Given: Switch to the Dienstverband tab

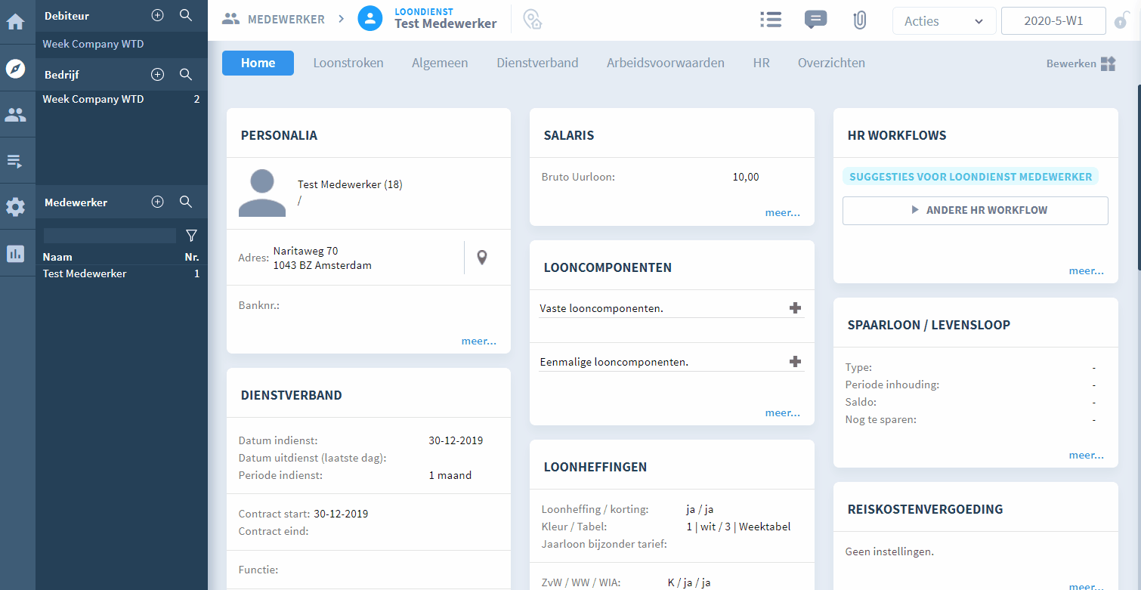Looking at the screenshot, I should click(x=537, y=63).
